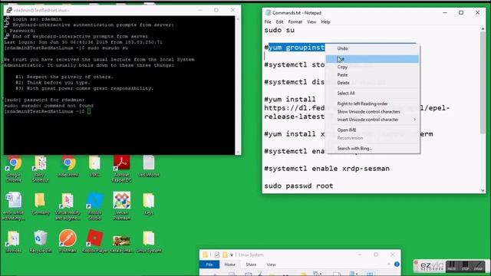The height and width of the screenshot is (276, 491).
Task: Choose Select All from context menu
Action: pos(373,94)
